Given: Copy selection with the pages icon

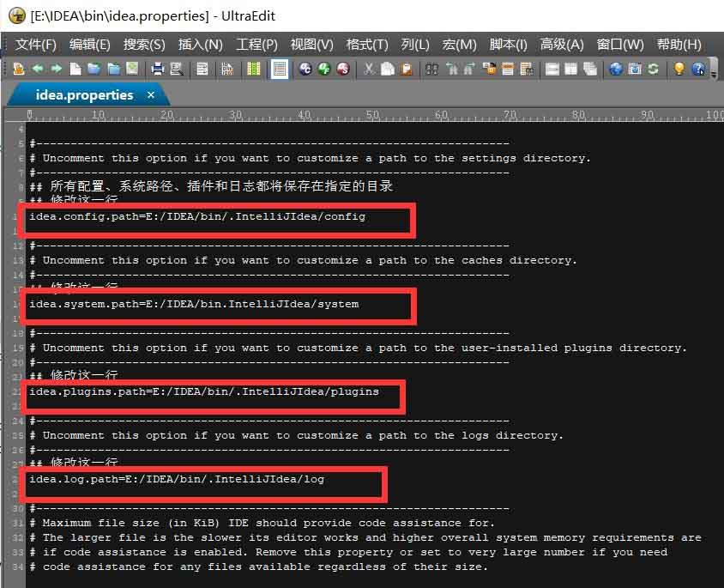Looking at the screenshot, I should (388, 70).
